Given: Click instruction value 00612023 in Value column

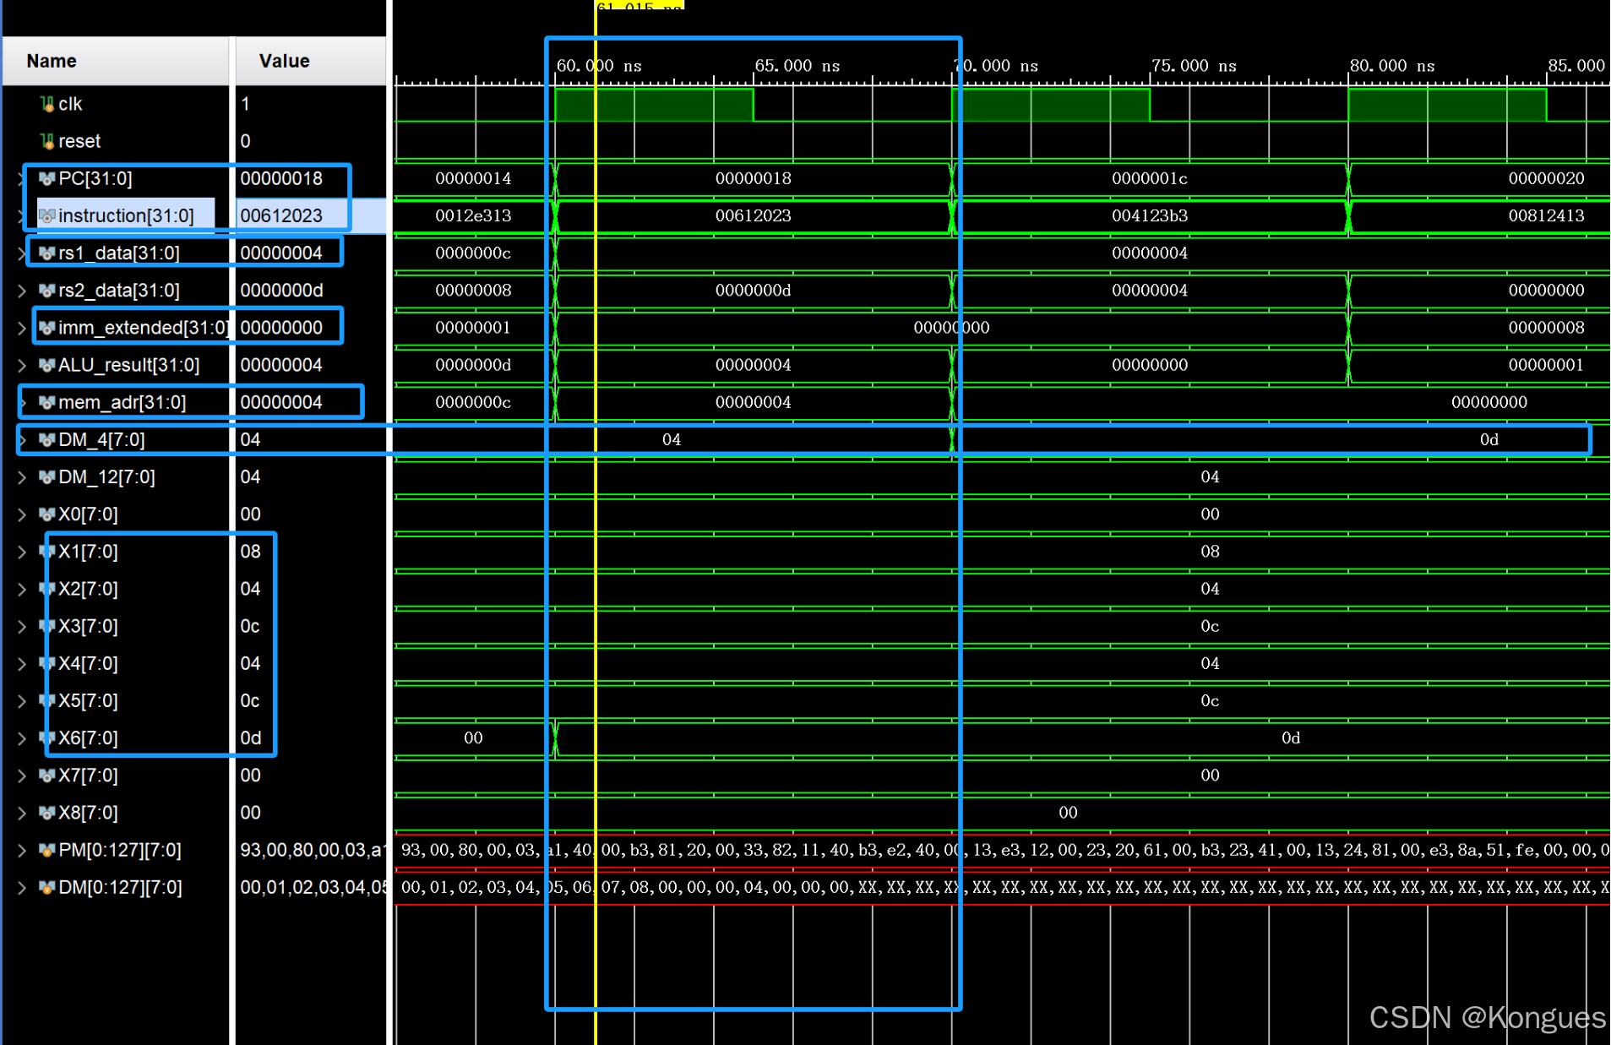Looking at the screenshot, I should click(281, 216).
